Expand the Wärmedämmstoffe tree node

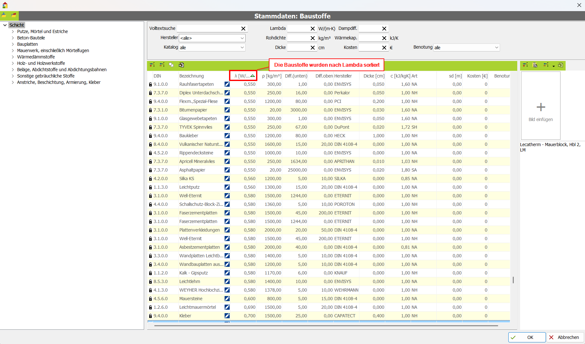(13, 57)
